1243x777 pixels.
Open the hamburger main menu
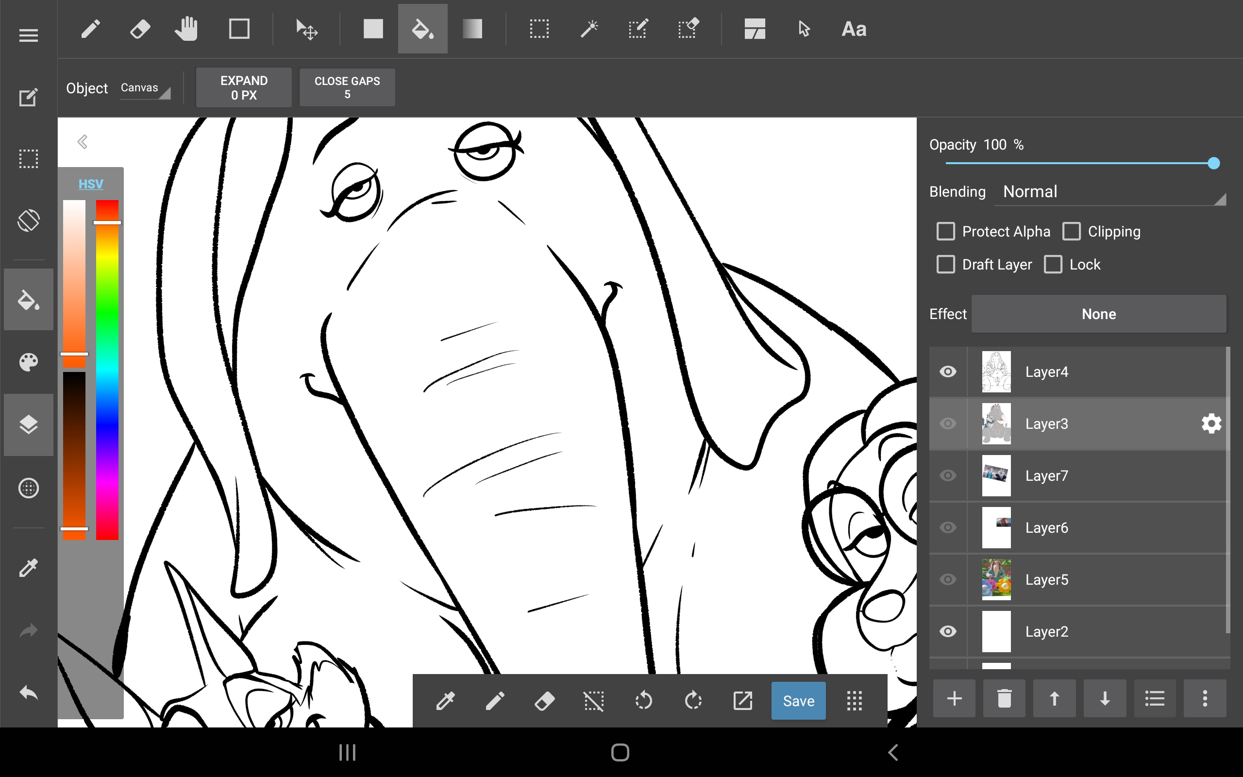click(x=28, y=35)
